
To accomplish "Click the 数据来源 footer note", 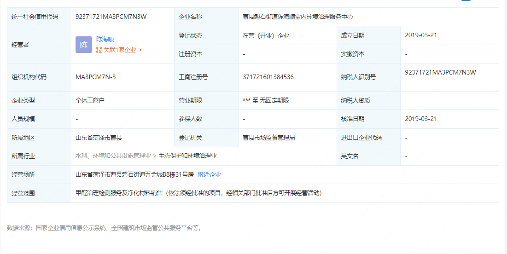I will [105, 228].
